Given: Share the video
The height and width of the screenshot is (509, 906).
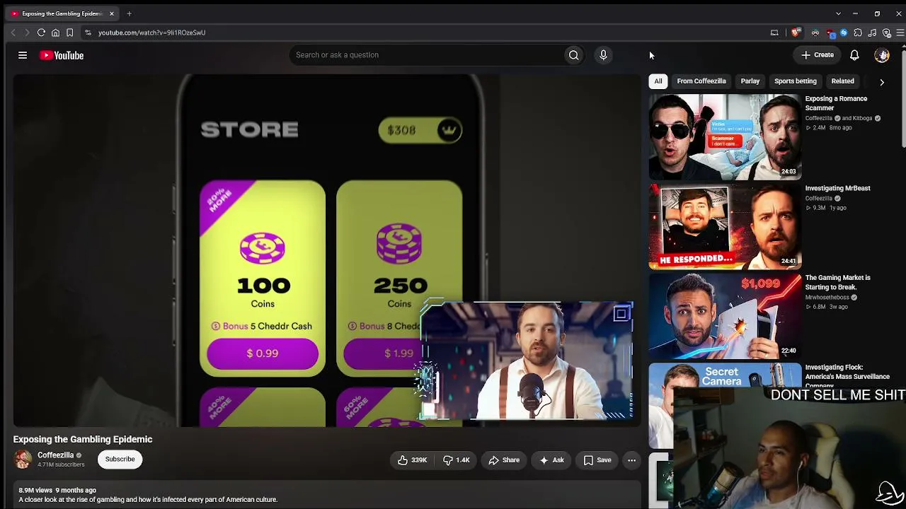Looking at the screenshot, I should 504,460.
